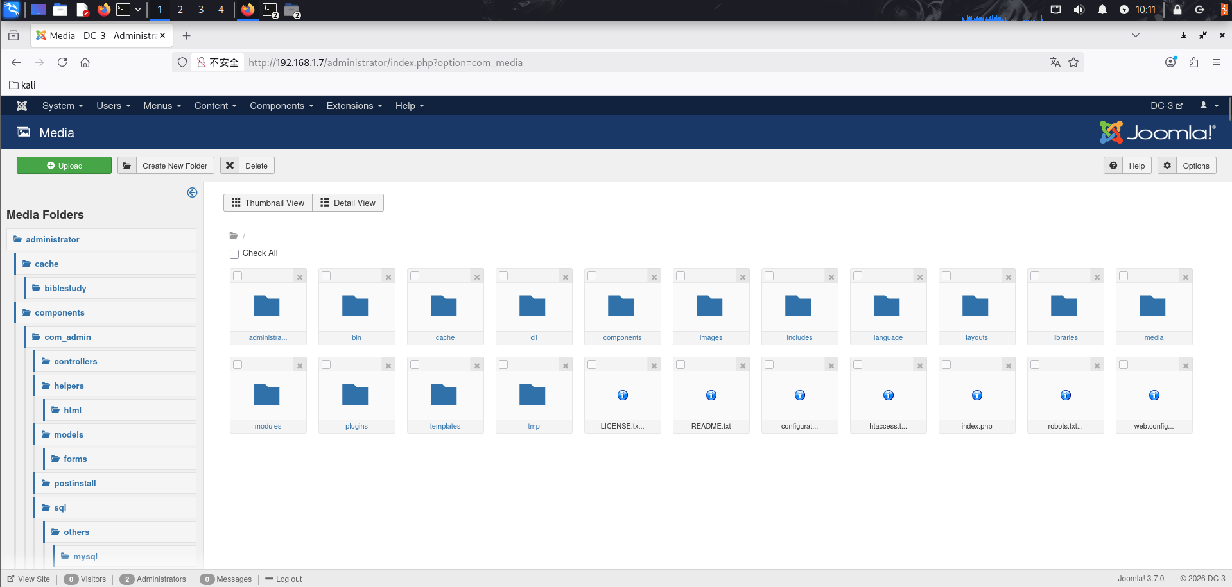The width and height of the screenshot is (1232, 587).
Task: Select the checkbox for bin folder
Action: click(x=326, y=276)
